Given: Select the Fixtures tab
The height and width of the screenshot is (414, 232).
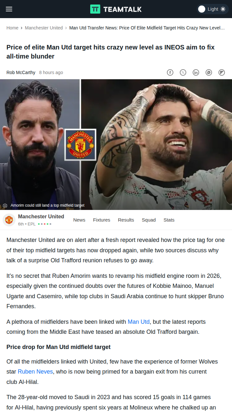Looking at the screenshot, I should click(x=101, y=220).
